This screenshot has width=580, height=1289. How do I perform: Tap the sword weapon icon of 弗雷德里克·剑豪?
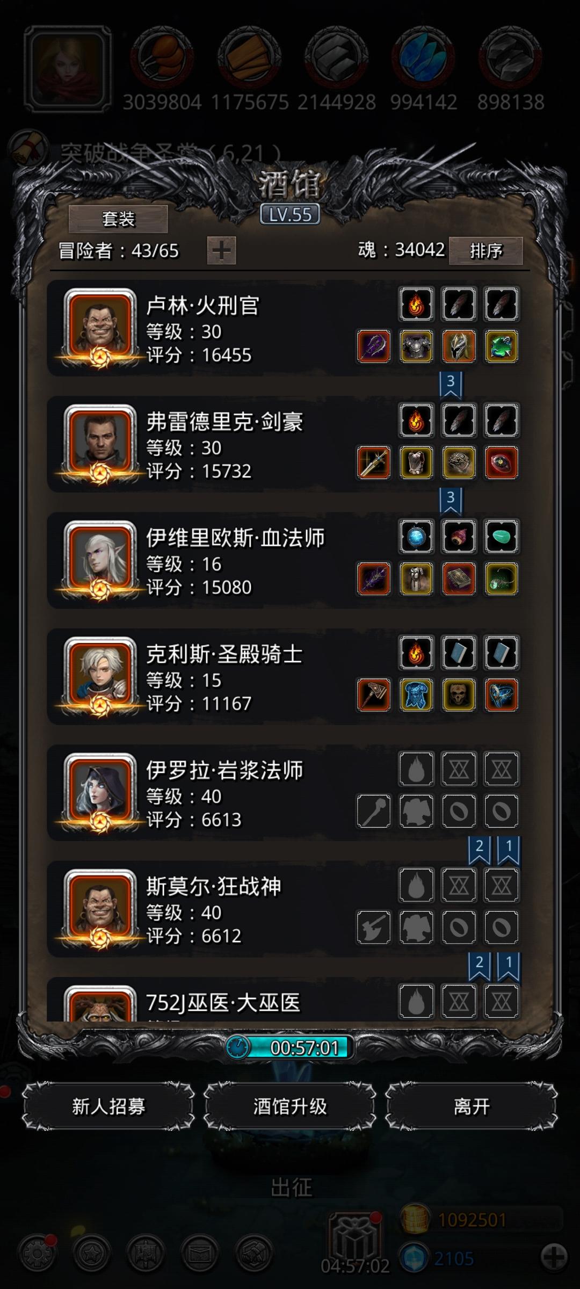tap(374, 462)
